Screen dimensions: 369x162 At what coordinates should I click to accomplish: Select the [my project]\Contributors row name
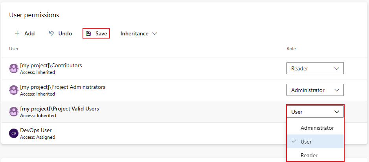[x=51, y=65]
